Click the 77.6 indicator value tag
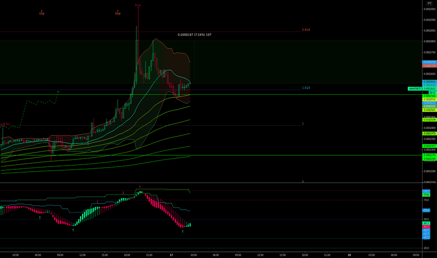 426,195
